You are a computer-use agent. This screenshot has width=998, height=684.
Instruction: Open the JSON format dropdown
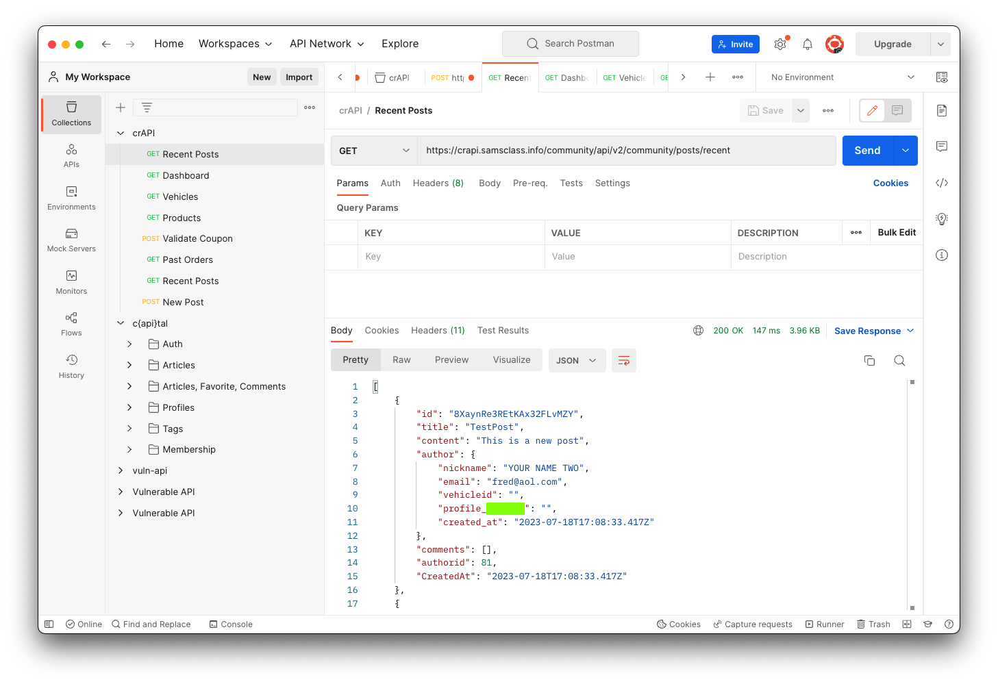(x=577, y=360)
